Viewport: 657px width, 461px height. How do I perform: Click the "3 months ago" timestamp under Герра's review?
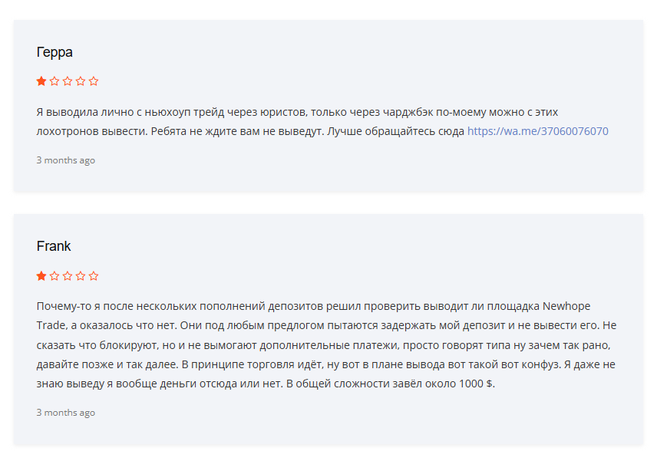pyautogui.click(x=66, y=160)
